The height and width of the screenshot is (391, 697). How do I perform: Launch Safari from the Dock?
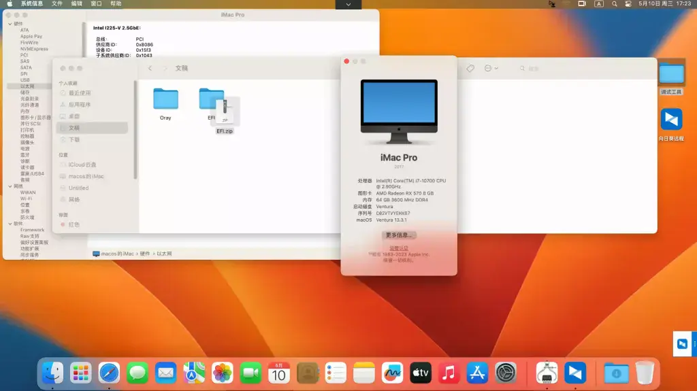109,373
